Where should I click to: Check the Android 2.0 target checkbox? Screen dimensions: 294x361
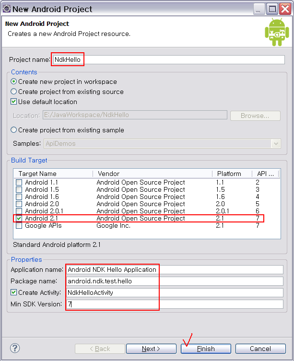click(19, 204)
